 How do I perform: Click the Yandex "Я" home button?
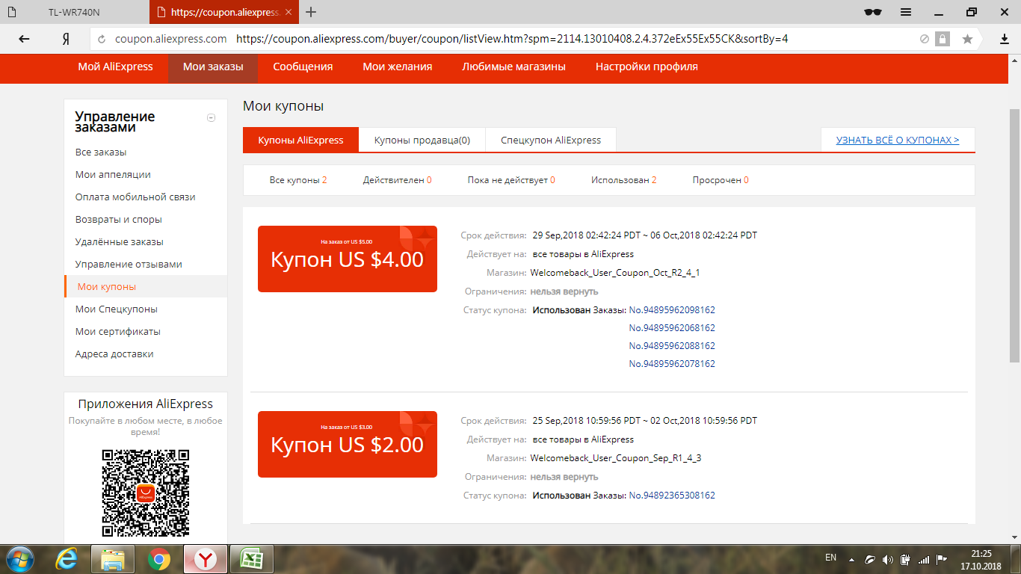click(66, 39)
